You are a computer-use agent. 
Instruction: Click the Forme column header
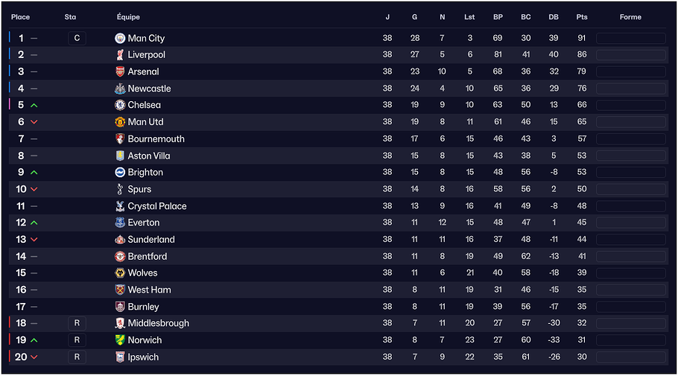[630, 17]
